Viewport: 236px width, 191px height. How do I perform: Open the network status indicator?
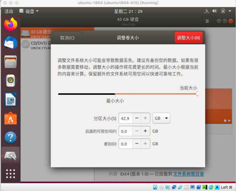(x=207, y=11)
